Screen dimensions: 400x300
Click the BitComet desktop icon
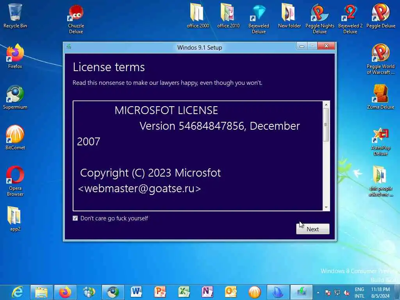click(15, 138)
